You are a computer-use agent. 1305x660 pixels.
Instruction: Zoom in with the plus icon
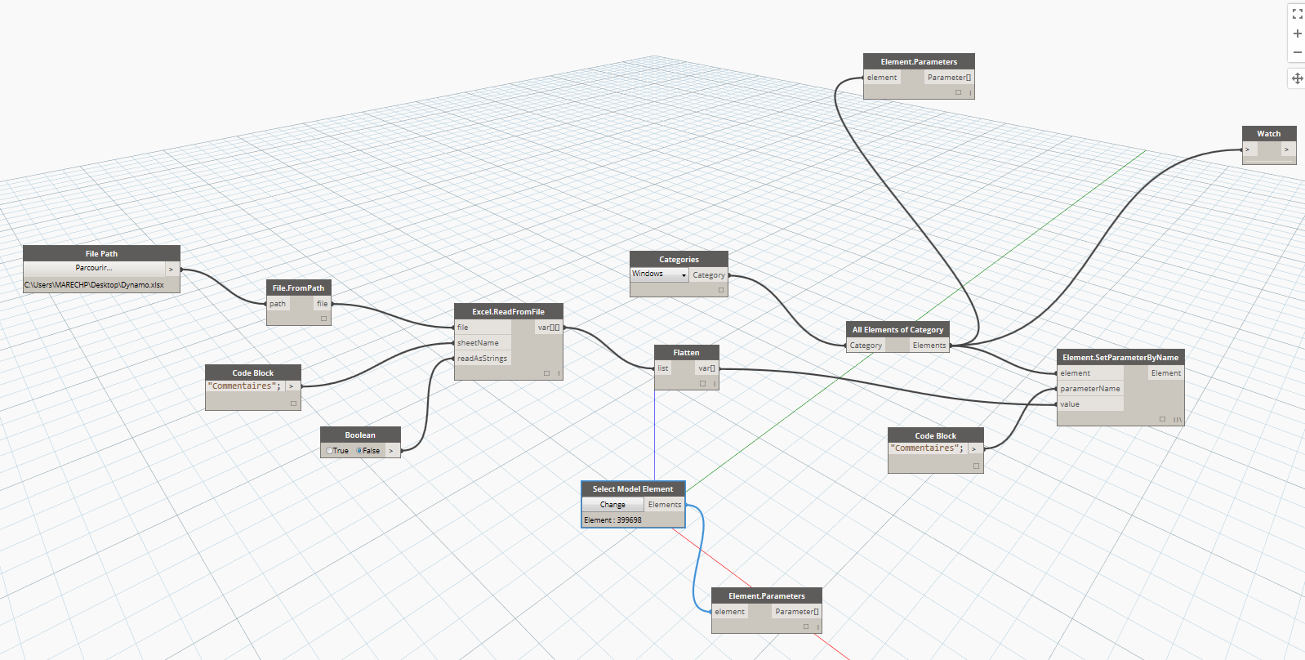[1297, 33]
